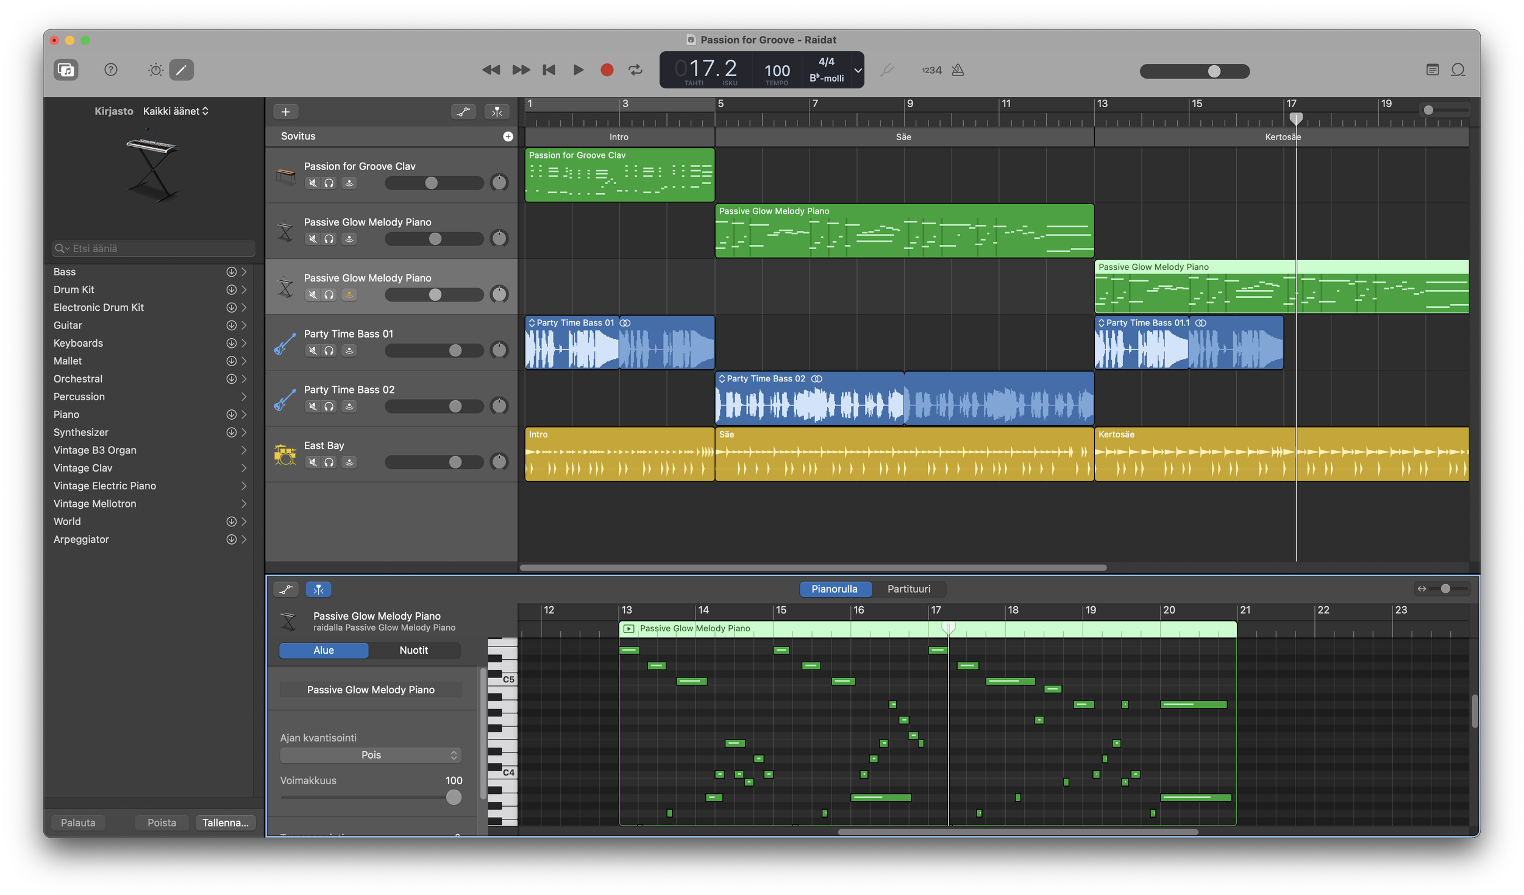Toggle count-in 1234 button
This screenshot has height=895, width=1524.
[931, 70]
